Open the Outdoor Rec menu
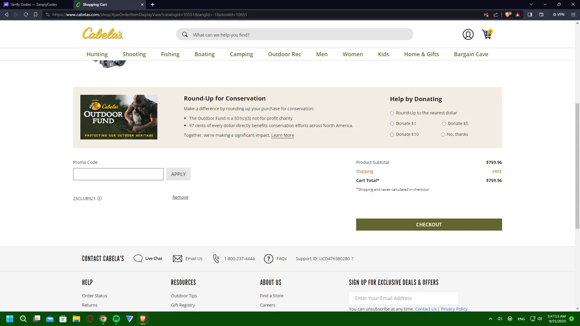 pos(285,54)
